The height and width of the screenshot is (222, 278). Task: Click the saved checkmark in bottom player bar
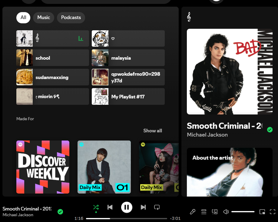pyautogui.click(x=60, y=212)
